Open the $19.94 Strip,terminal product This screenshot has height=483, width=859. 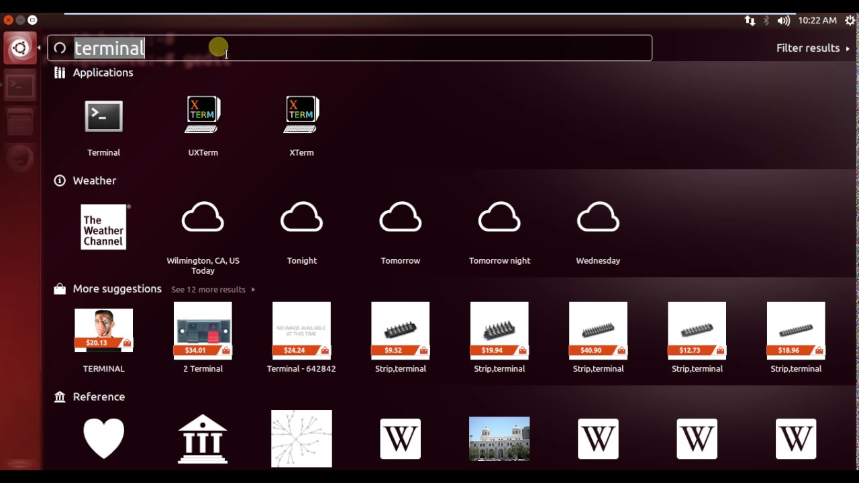tap(499, 329)
